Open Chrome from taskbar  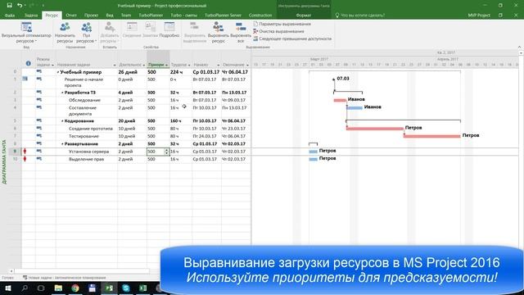click(x=75, y=288)
